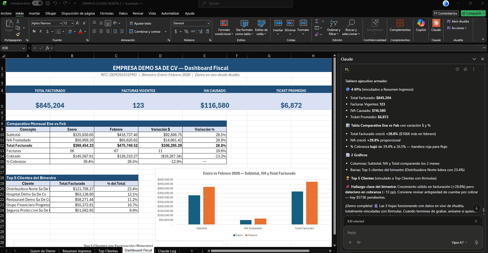
Task: Click the Autosuma sigma icon
Action: (317, 21)
